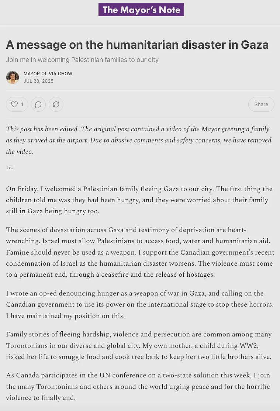
Task: Click the subtitle about welcoming Palestinian families
Action: pyautogui.click(x=82, y=60)
